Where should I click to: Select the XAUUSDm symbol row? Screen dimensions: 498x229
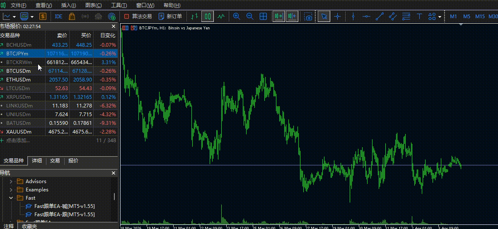pos(59,132)
